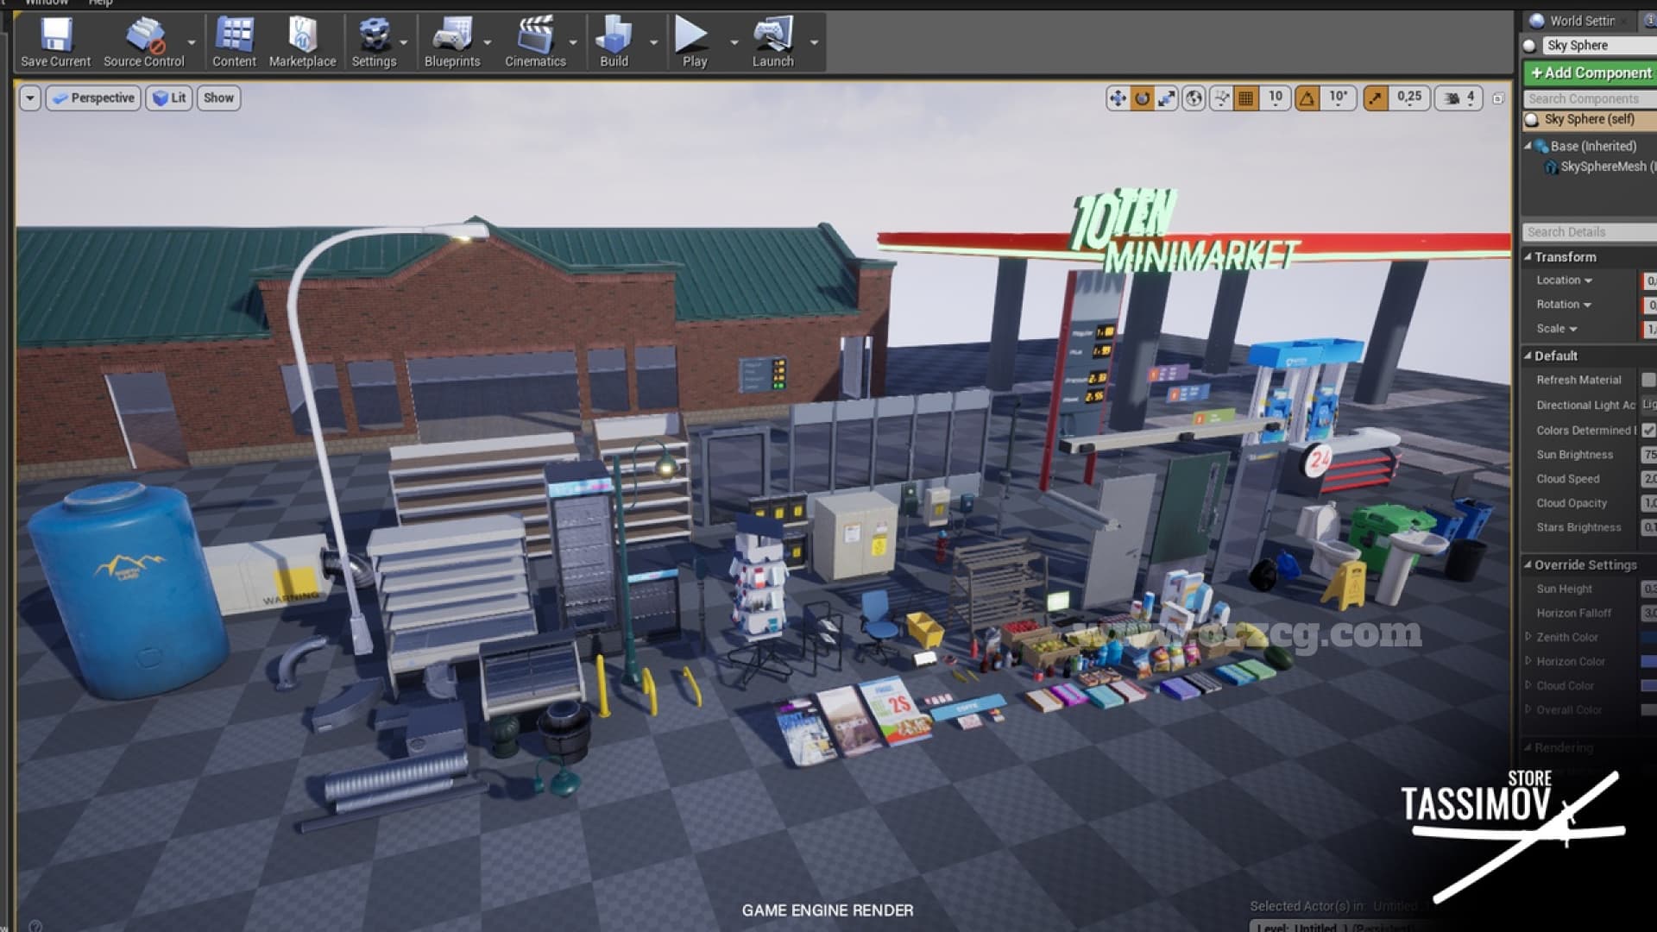
Task: Toggle scale snapping icon
Action: point(1375,98)
